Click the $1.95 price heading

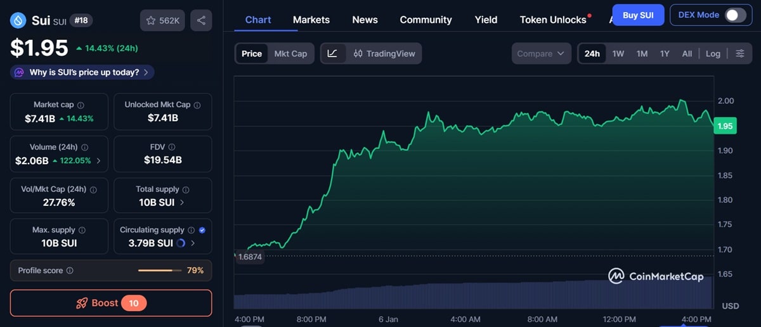[x=39, y=48]
